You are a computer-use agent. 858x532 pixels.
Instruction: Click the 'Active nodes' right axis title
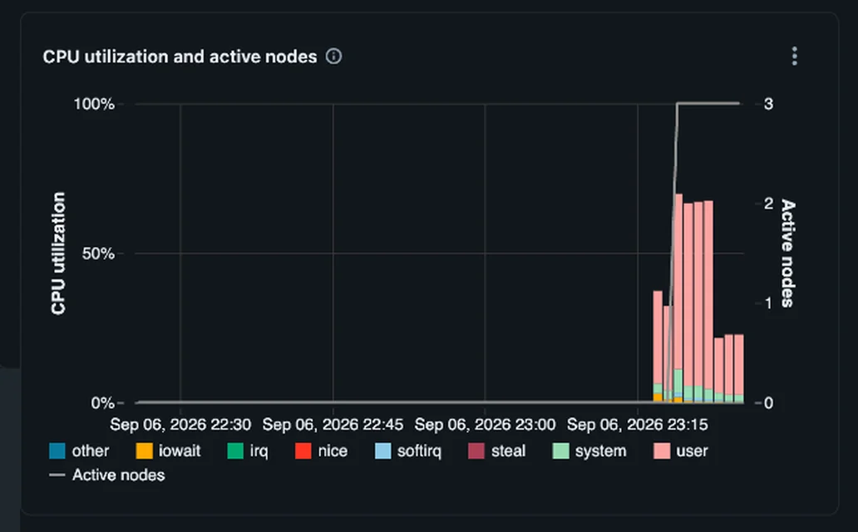(787, 254)
